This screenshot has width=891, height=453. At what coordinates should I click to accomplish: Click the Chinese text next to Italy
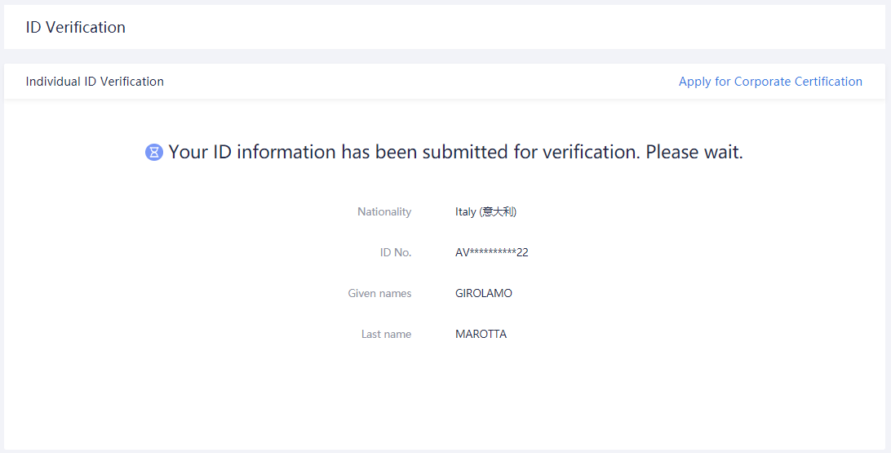[x=499, y=211]
